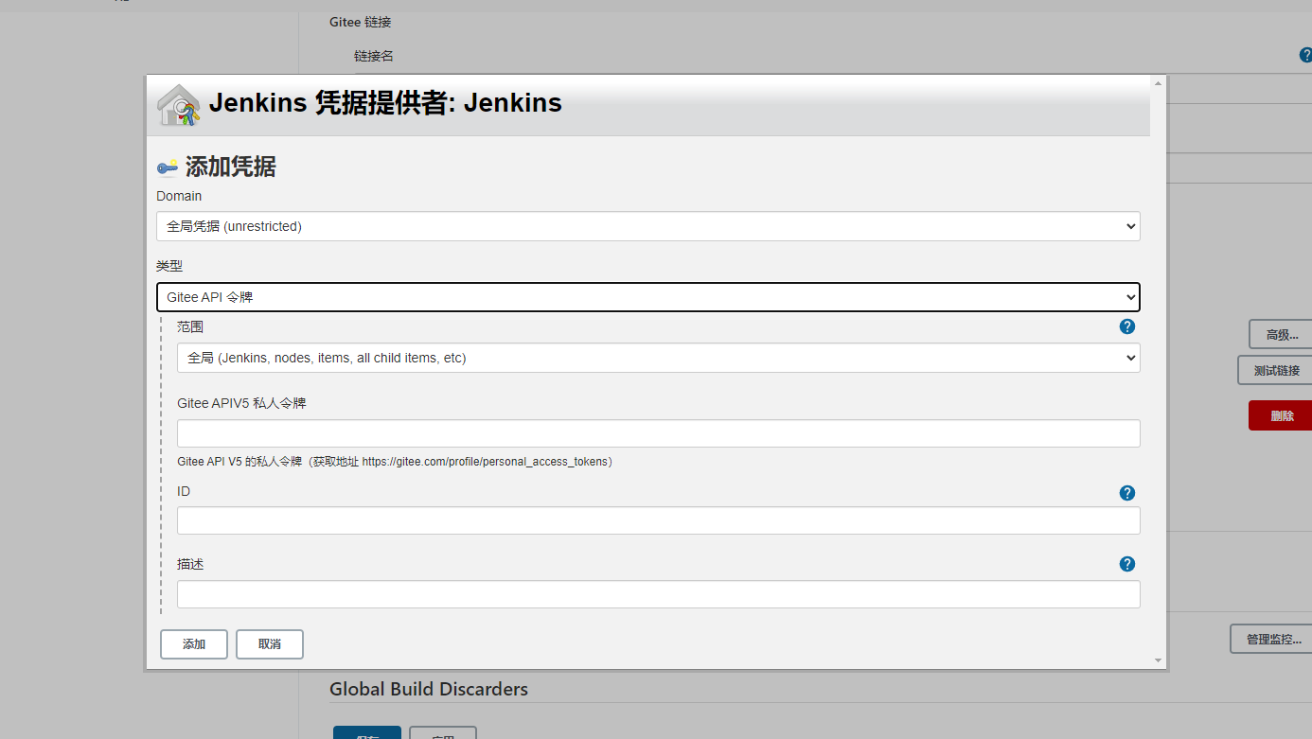Click the Gitee 链接 section label
The image size is (1312, 739).
(x=361, y=22)
